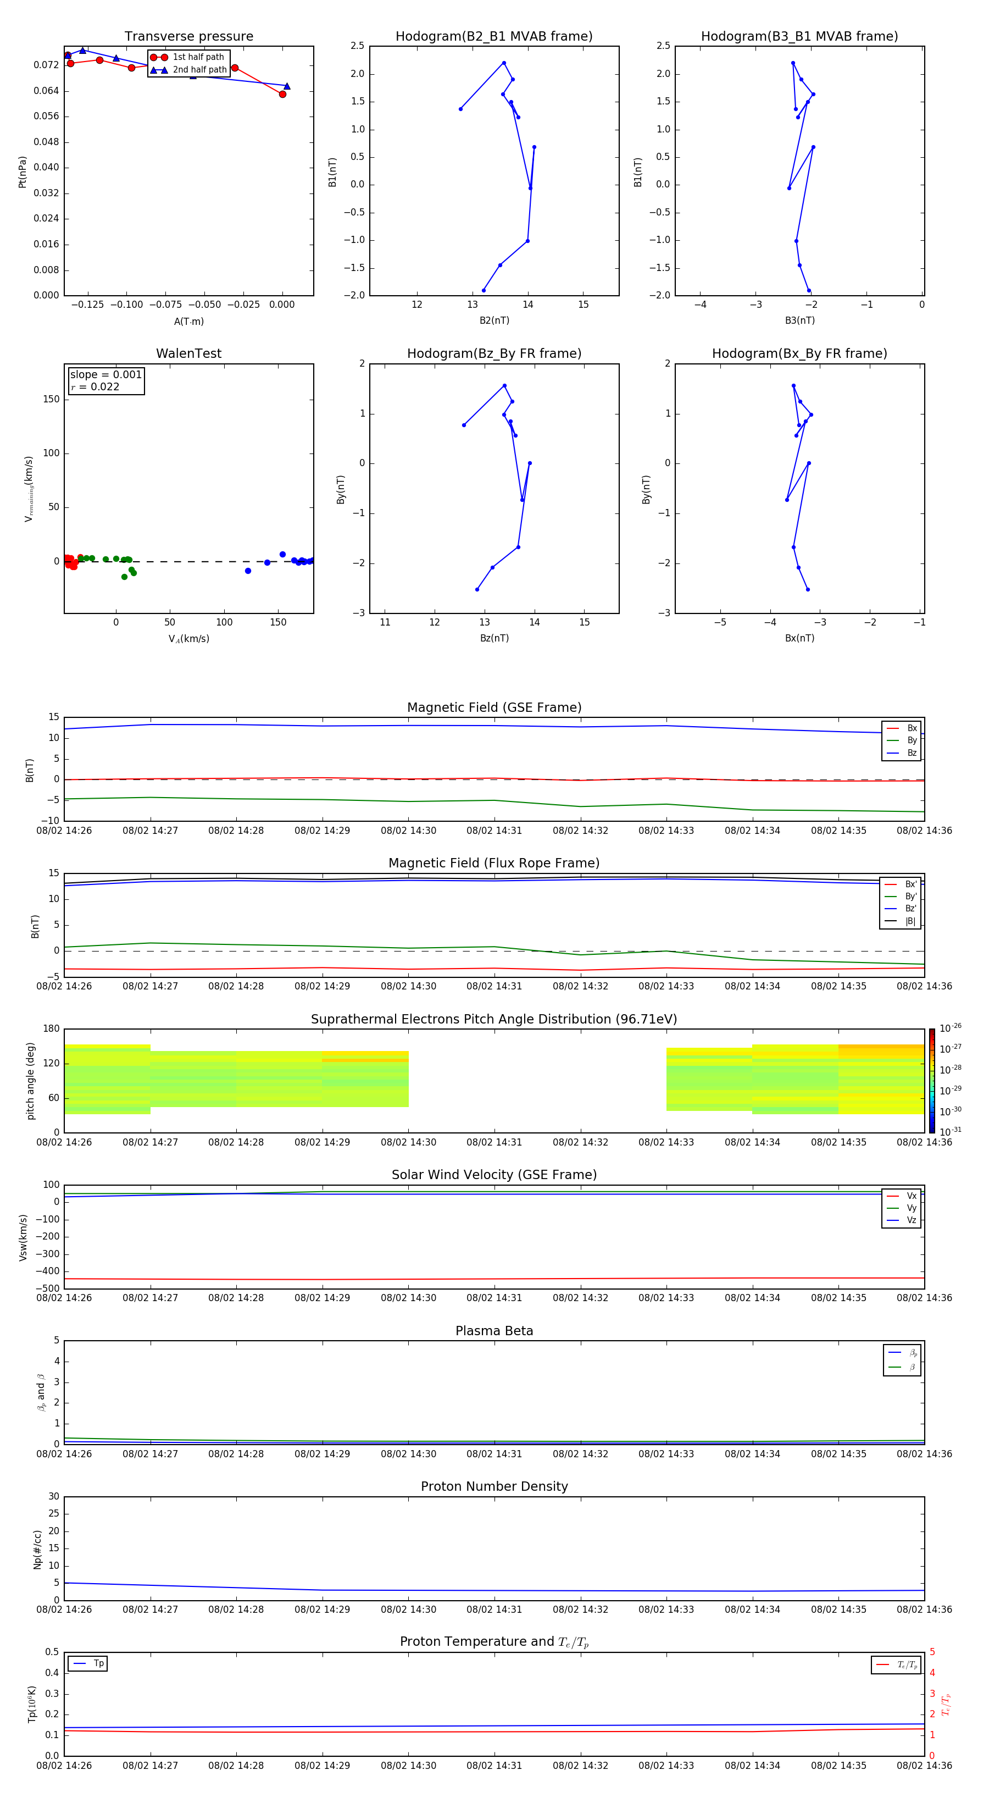Click the 'Pt(nPa)' y-axis label
Image resolution: width=989 pixels, height=1814 pixels.
(23, 171)
